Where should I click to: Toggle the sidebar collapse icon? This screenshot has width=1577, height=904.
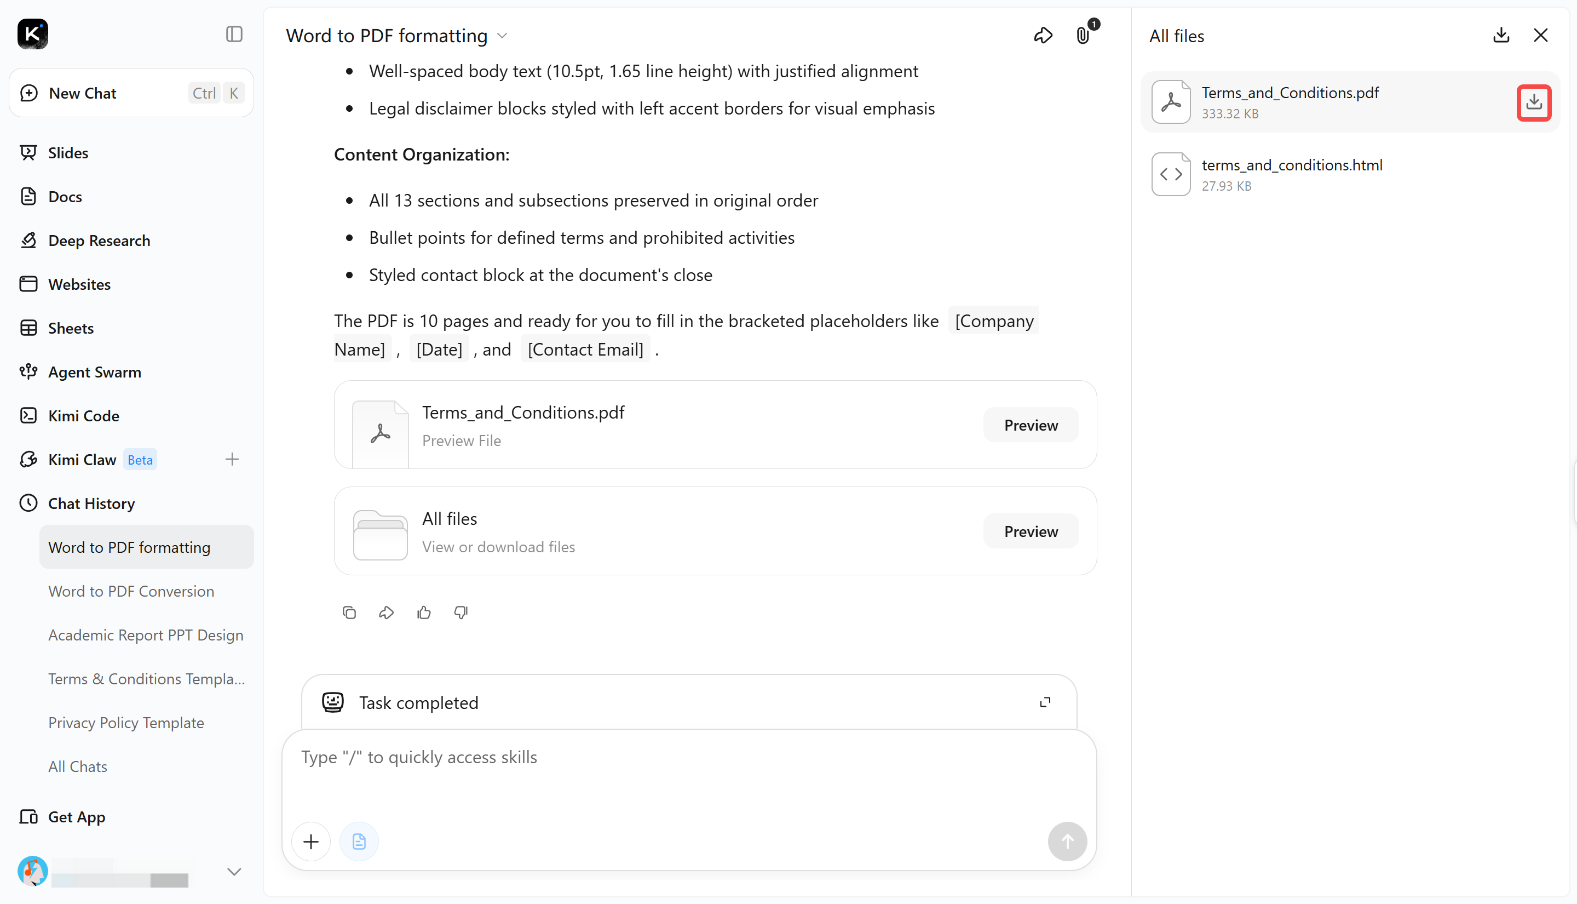pyautogui.click(x=234, y=33)
